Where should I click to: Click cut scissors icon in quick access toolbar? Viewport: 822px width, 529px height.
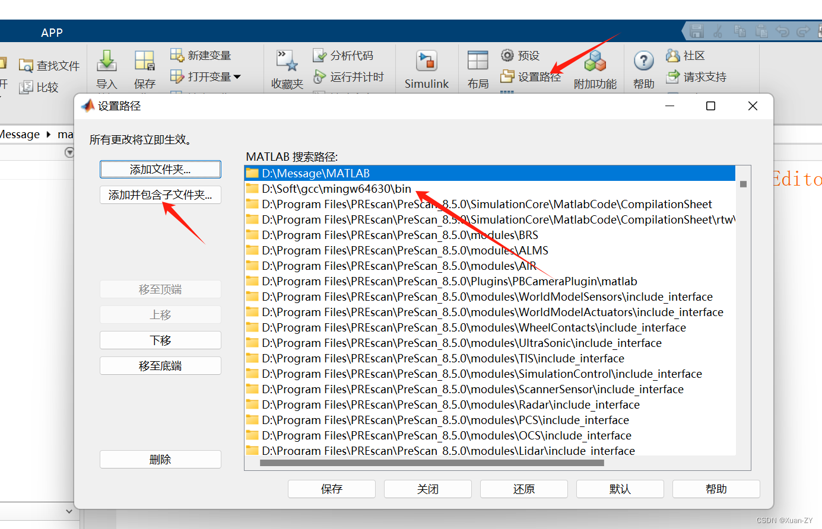pyautogui.click(x=718, y=31)
